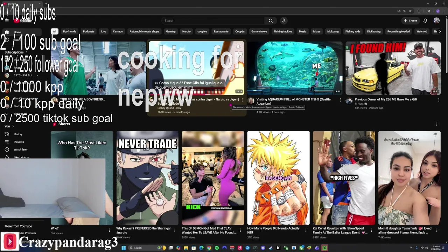Open Spotify from the taskbar
448x252 pixels.
[x=217, y=248]
